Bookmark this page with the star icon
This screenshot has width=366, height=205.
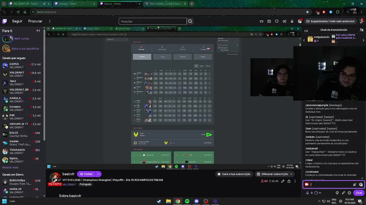[x=307, y=12]
